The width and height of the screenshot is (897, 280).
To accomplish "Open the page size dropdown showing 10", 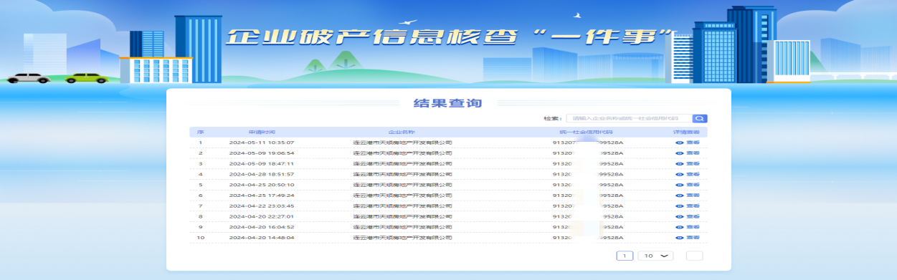I will (x=656, y=256).
